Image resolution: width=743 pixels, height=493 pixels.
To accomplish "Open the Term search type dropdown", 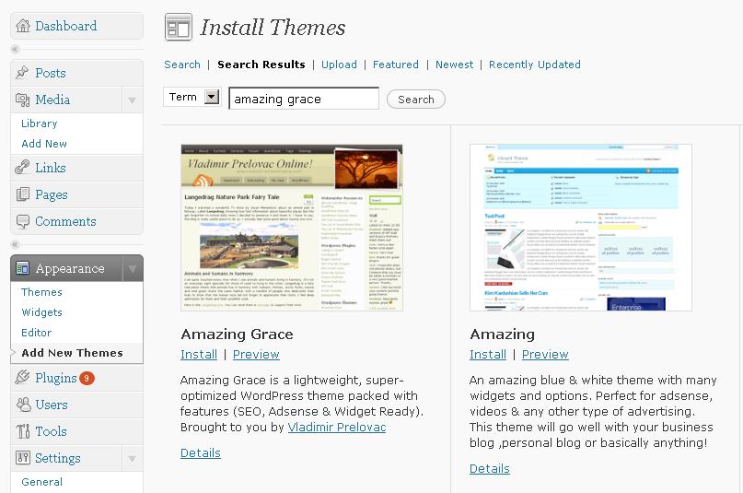I will click(x=212, y=98).
